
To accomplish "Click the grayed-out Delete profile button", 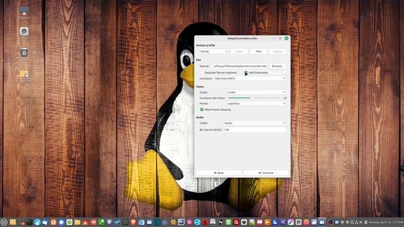I will pos(278,52).
